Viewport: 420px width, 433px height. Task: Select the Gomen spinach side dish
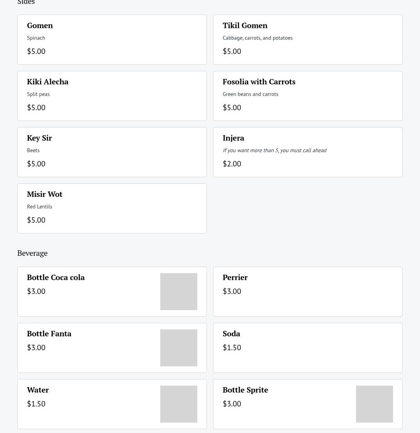click(x=112, y=40)
